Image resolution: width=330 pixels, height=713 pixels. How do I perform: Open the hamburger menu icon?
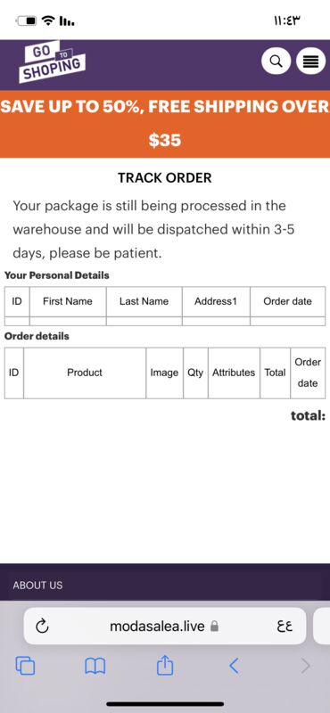click(311, 61)
